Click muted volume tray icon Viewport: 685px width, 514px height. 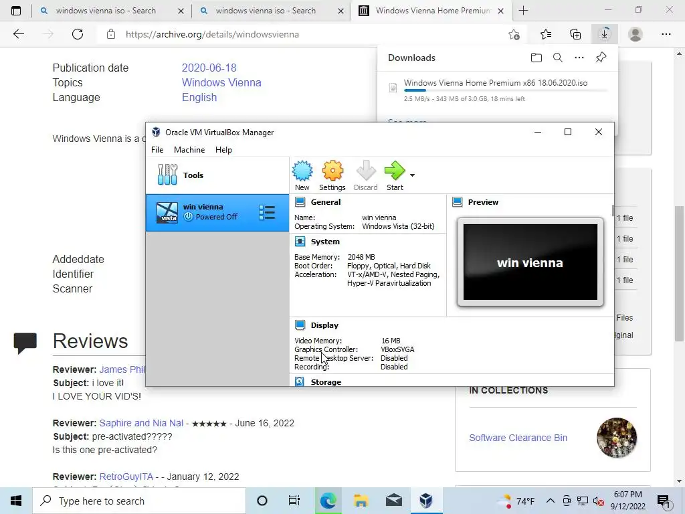(599, 501)
